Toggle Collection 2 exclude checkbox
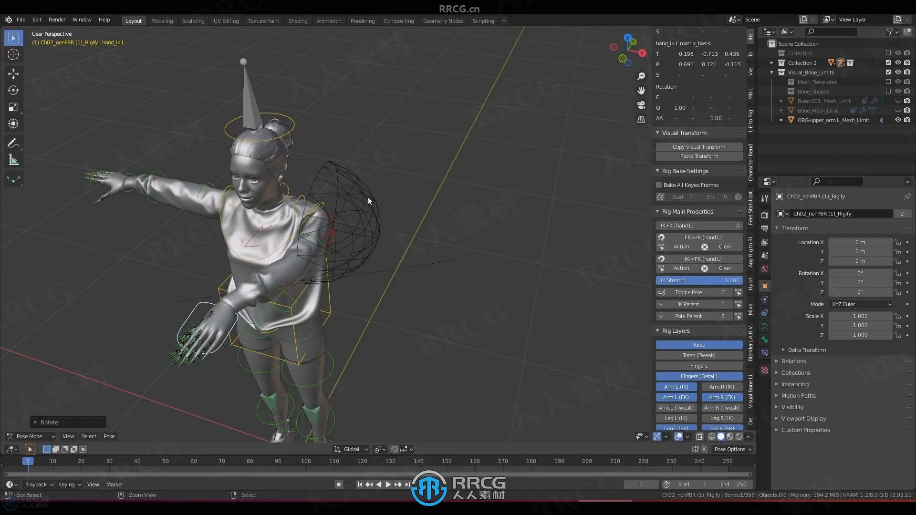 [x=888, y=63]
